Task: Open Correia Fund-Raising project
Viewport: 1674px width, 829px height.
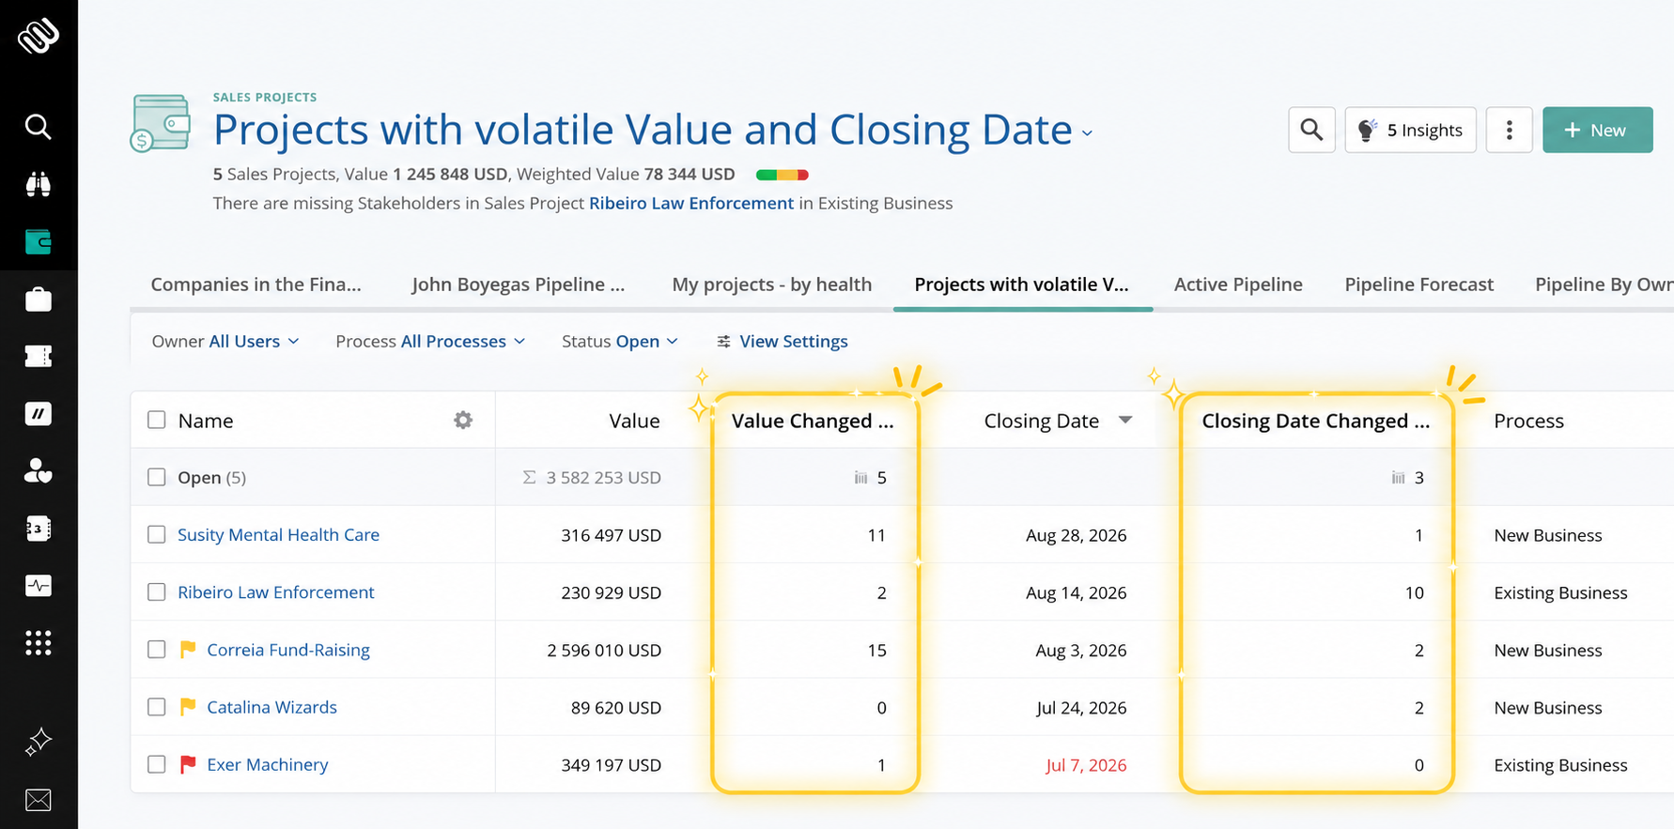Action: point(288,650)
